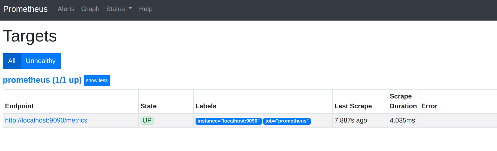Screen dimensions: 497x151
Task: Switch to the Unhealthy targets filter
Action: (41, 61)
